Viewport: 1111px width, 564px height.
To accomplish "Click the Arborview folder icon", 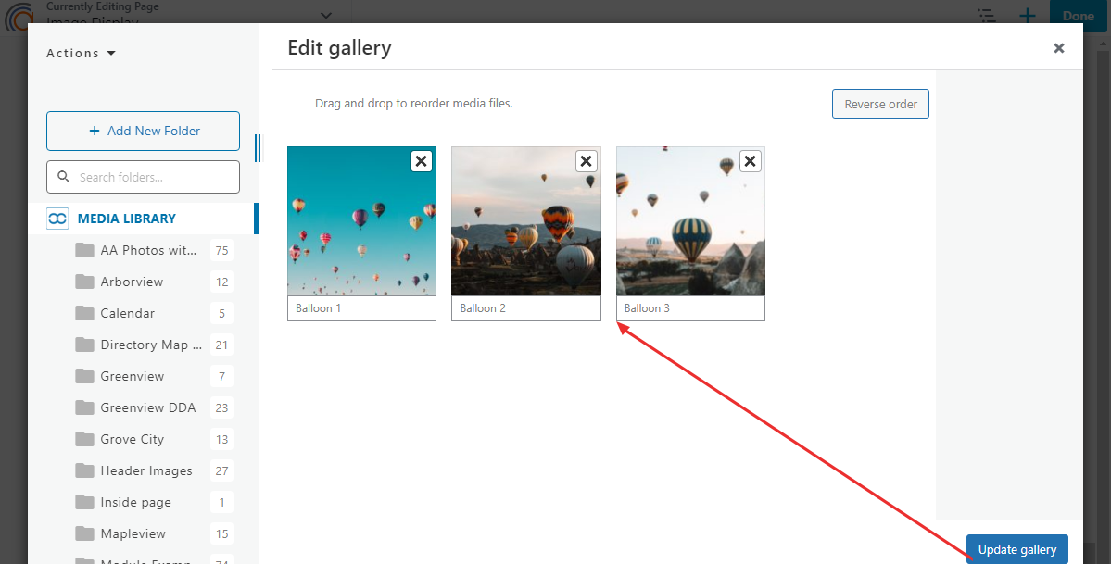I will (84, 282).
